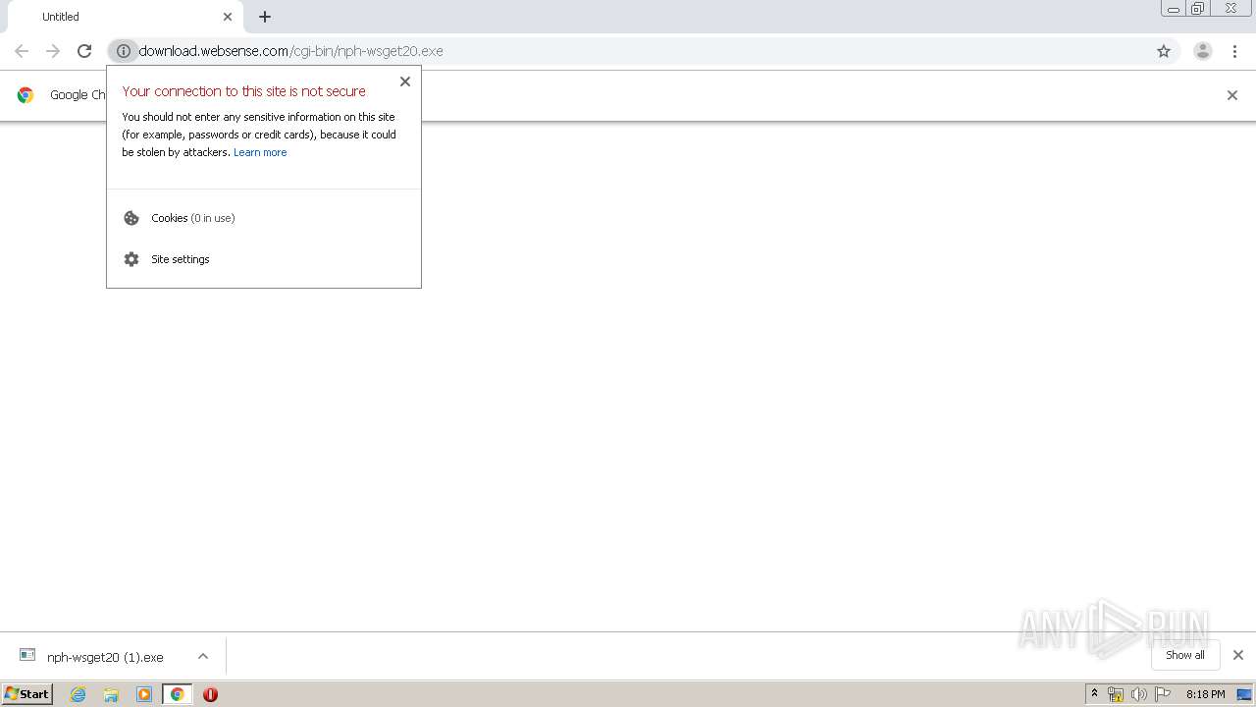Restore down the Chrome window
1256x707 pixels.
(1198, 9)
